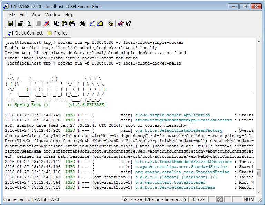Click the 'Error: image local/cloud-simple-docker:latest not found' line

tap(71, 58)
